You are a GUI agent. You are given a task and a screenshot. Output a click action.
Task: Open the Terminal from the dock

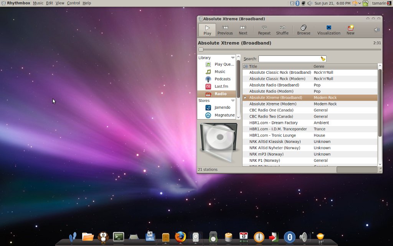119,237
